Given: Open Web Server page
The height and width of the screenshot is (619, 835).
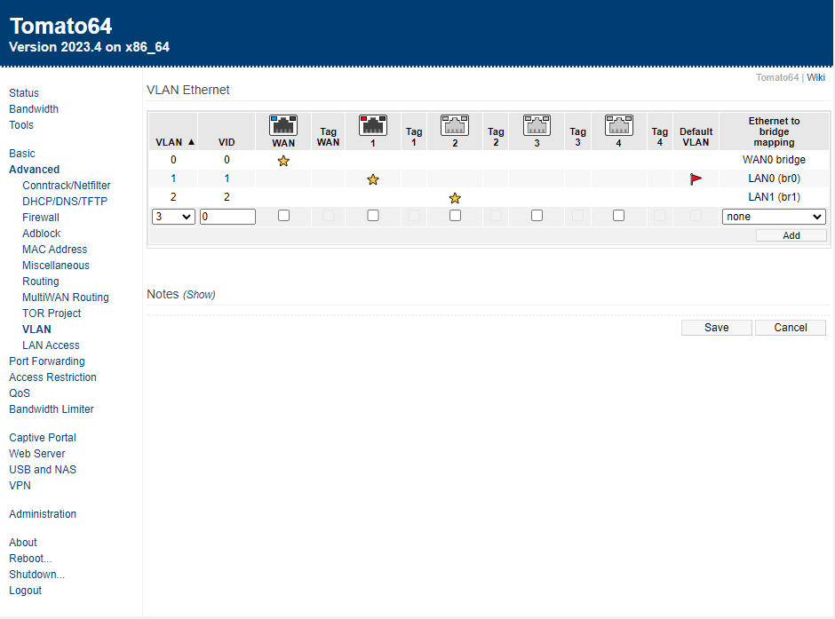Looking at the screenshot, I should [37, 454].
